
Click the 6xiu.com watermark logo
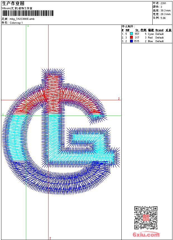146,235
